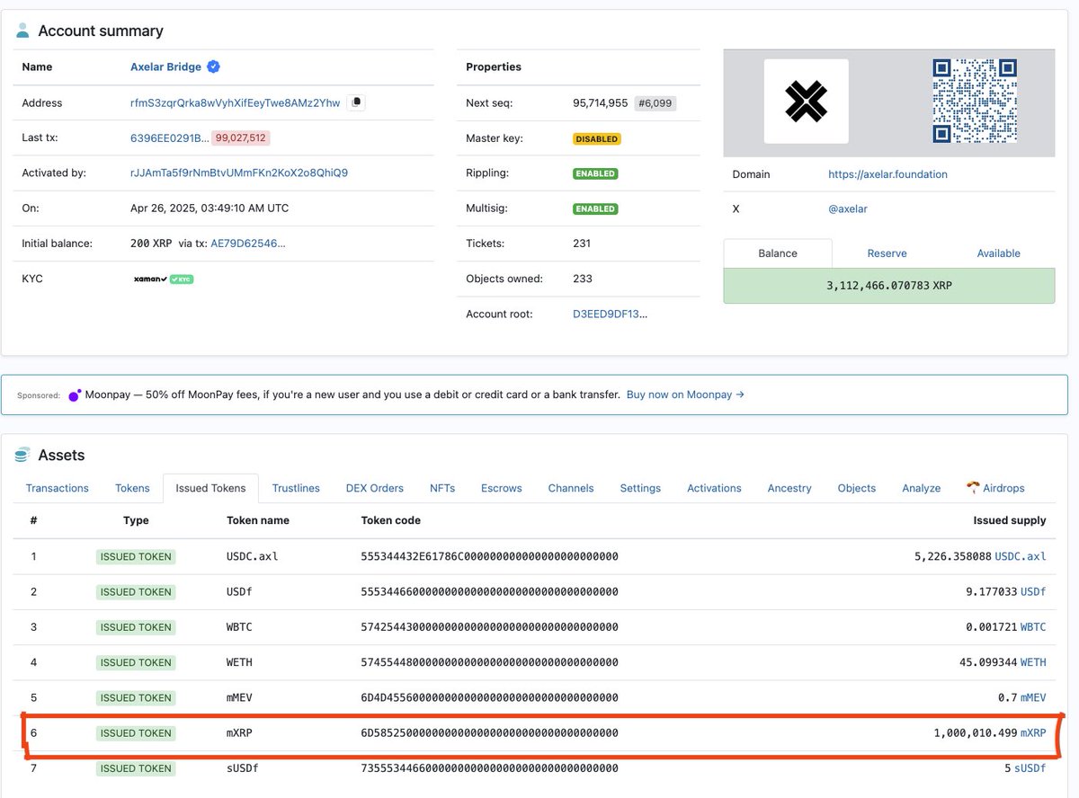Click the Axelar logo avatar image

806,102
